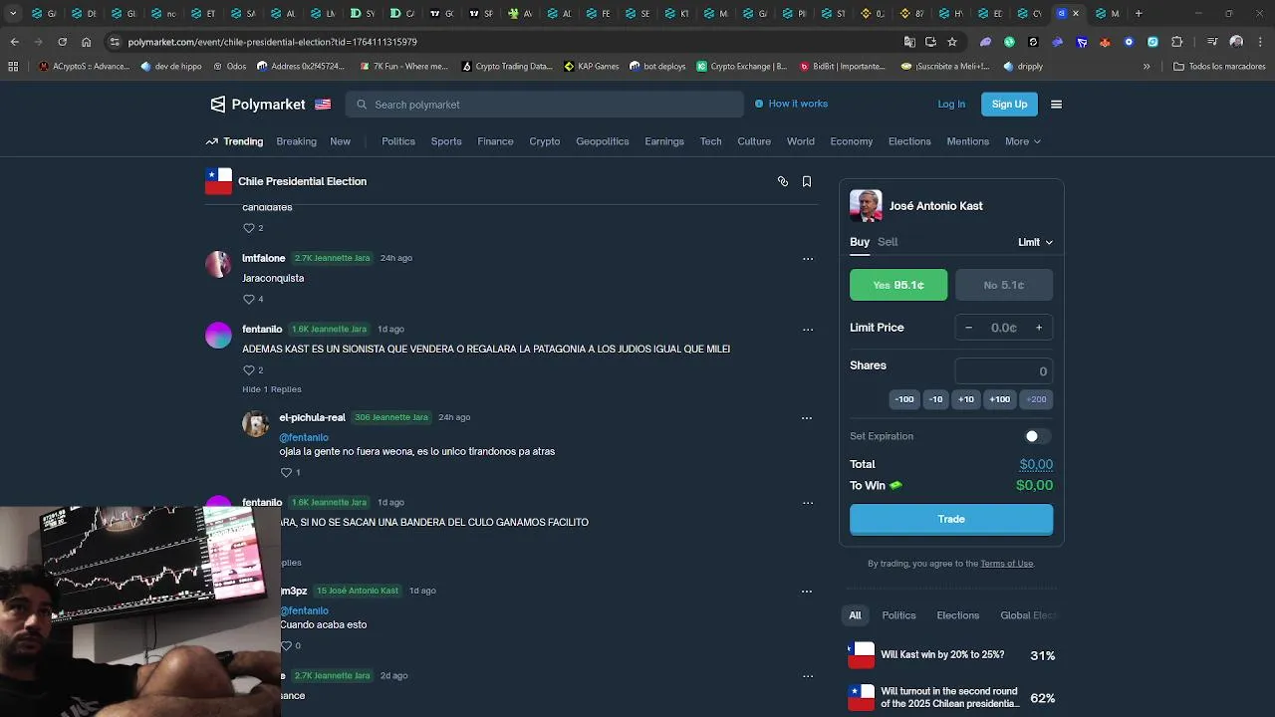The width and height of the screenshot is (1275, 717).
Task: Select the Yes 95.1¢ outcome
Action: click(x=898, y=285)
